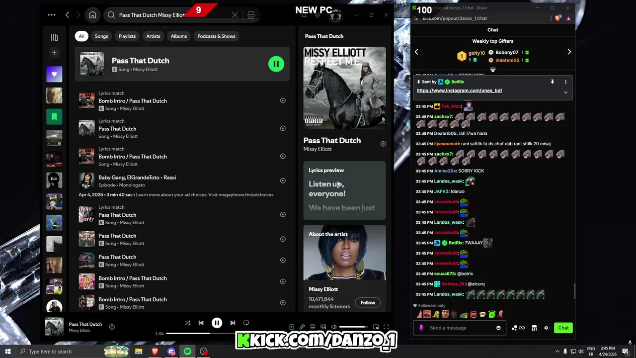Click the plus Create button in sidebar
The image size is (636, 358).
(x=54, y=53)
